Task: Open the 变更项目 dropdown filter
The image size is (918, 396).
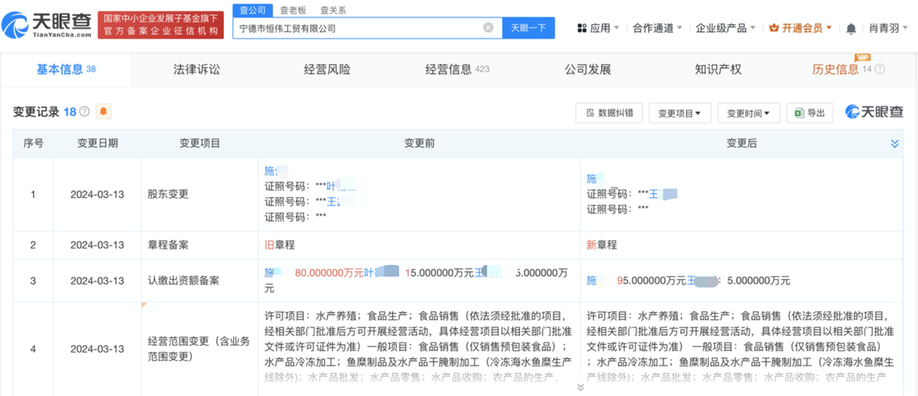Action: (680, 113)
